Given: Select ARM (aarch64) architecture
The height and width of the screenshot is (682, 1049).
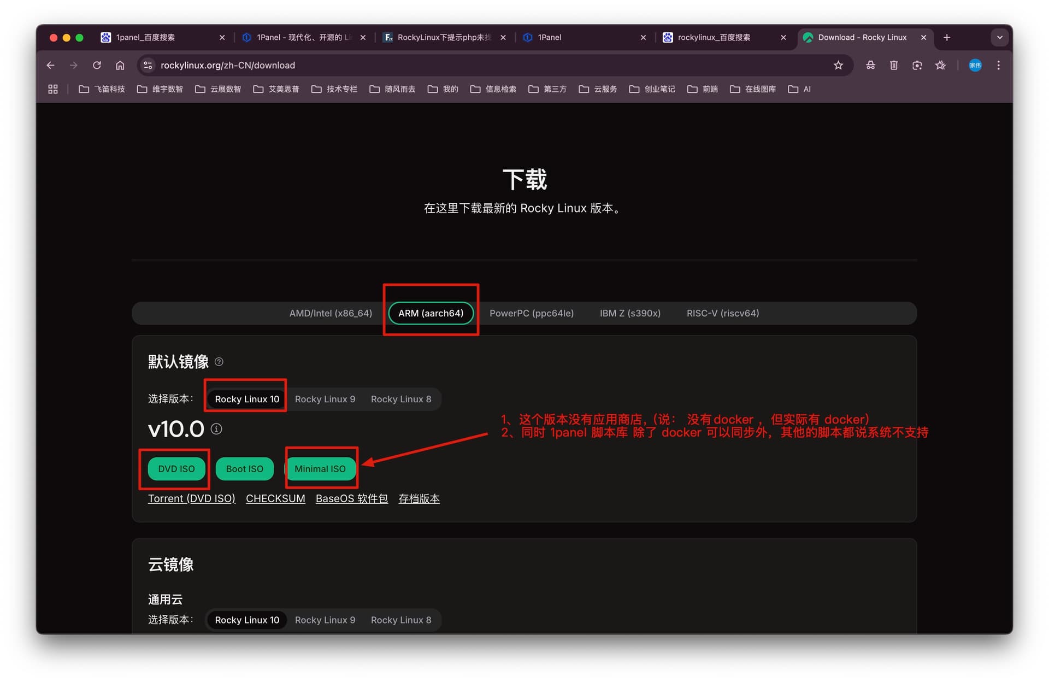Looking at the screenshot, I should click(431, 313).
